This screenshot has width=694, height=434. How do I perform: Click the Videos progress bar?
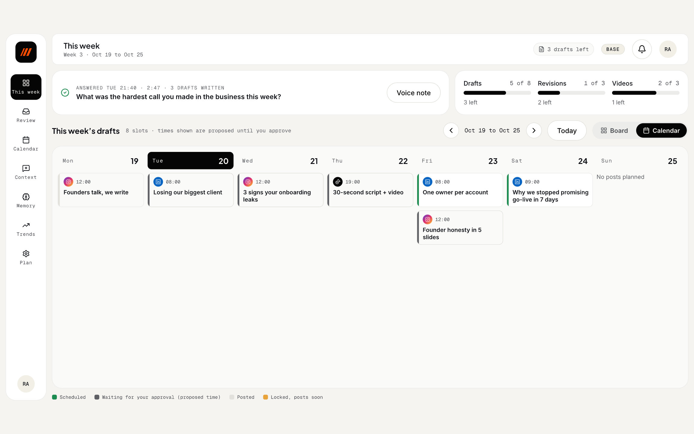pos(646,93)
